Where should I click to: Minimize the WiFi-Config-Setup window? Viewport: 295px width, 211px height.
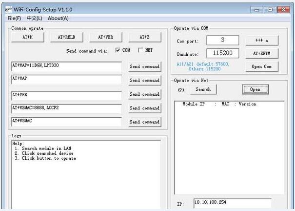(256, 10)
